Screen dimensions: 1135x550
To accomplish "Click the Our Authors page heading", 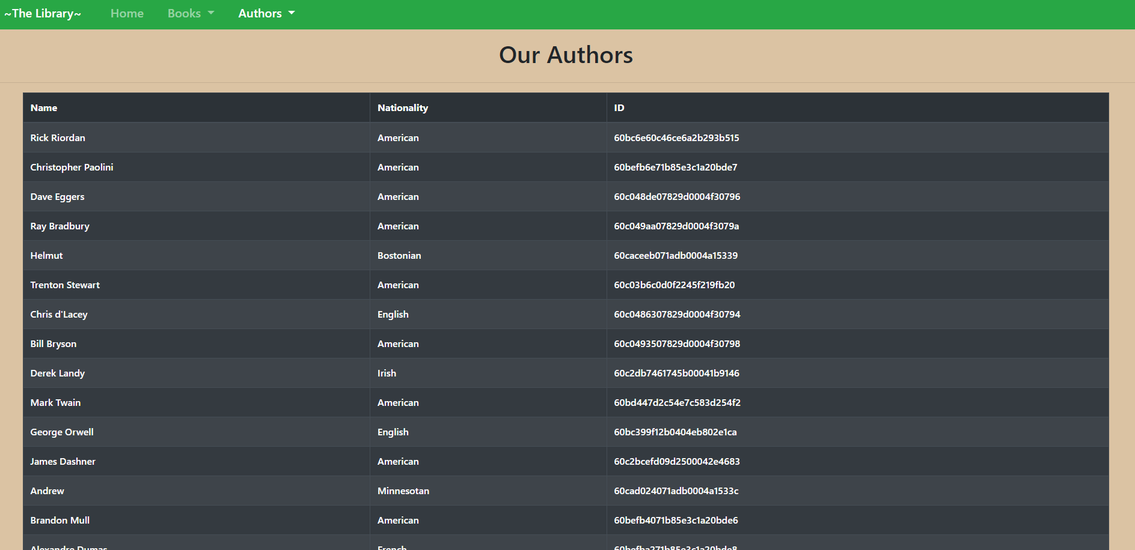I will 565,55.
